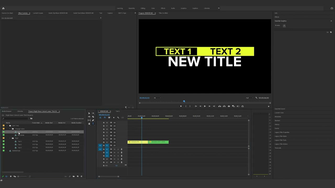This screenshot has width=335, height=188.
Task: Choose the Razor tool
Action: 93,117
